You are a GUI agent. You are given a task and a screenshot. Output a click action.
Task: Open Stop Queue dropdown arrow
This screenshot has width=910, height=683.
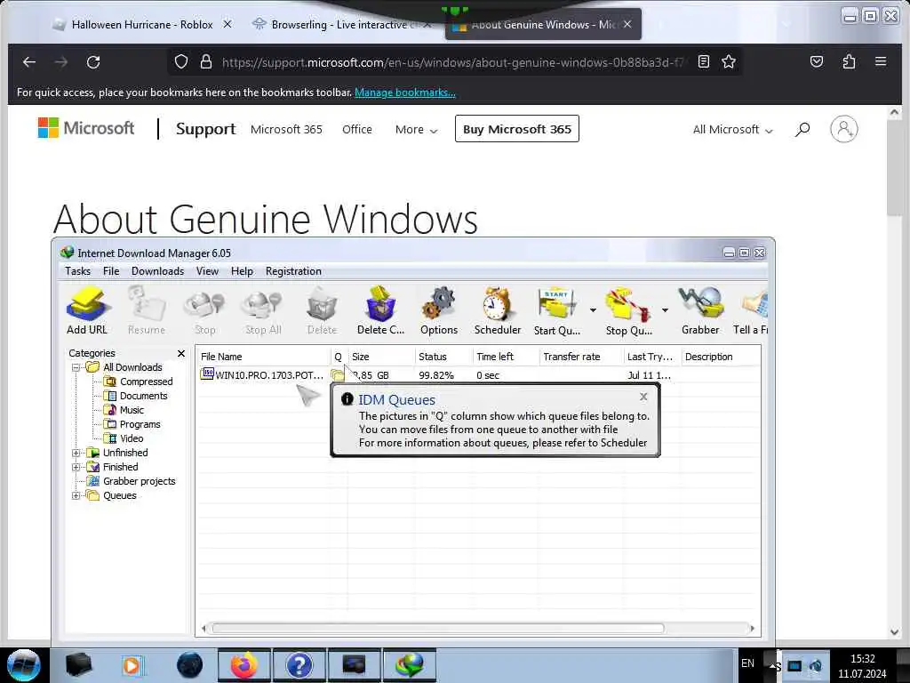pos(665,310)
